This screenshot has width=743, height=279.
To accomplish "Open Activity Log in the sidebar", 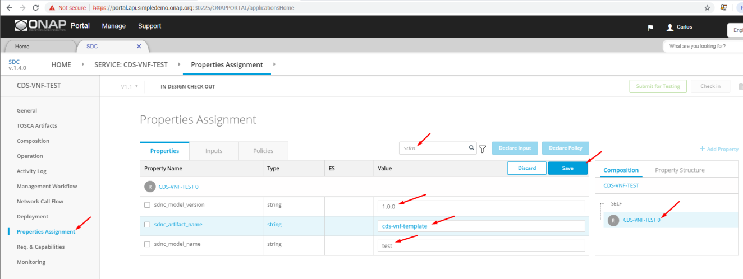I will point(31,171).
